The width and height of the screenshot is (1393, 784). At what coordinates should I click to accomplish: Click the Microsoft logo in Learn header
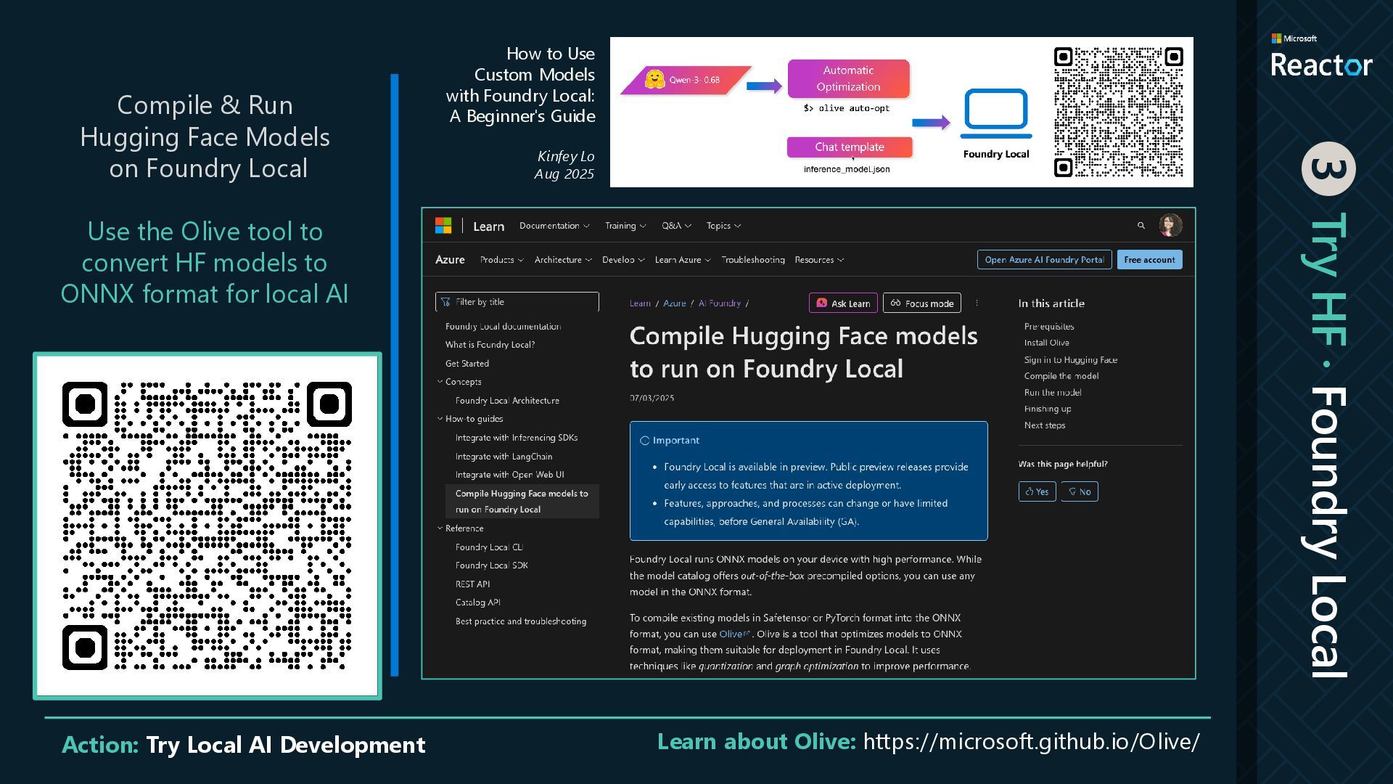point(443,226)
